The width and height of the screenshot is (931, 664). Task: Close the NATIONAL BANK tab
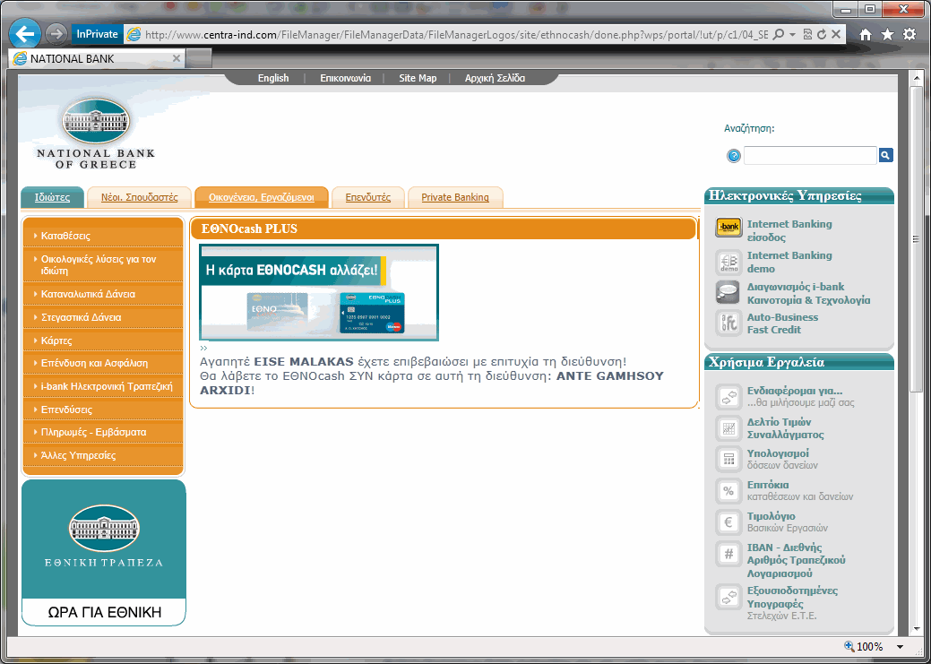click(x=177, y=58)
